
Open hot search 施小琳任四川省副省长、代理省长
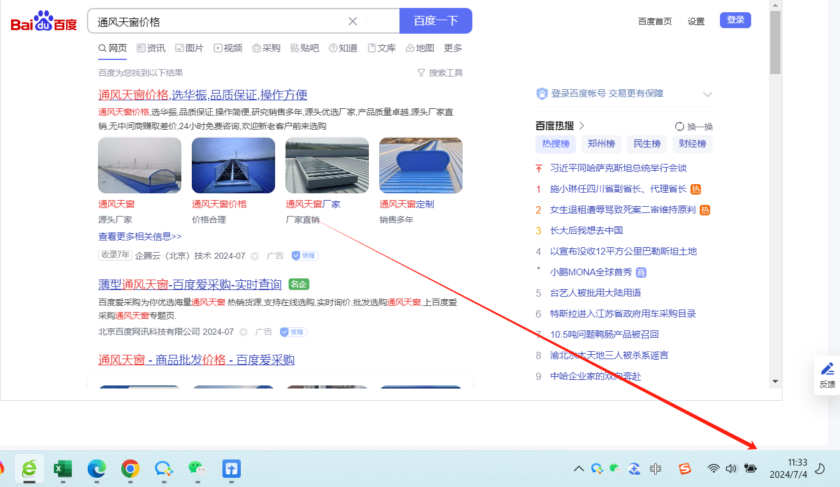pyautogui.click(x=618, y=189)
